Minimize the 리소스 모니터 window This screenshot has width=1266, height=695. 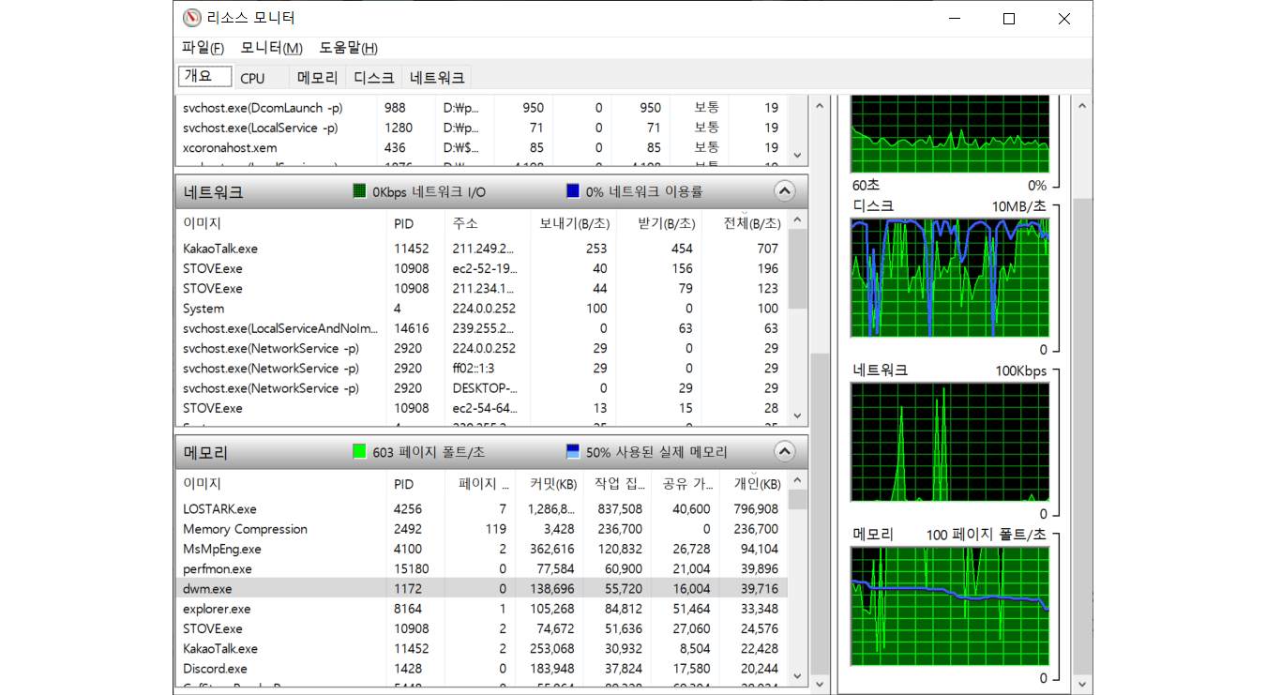pyautogui.click(x=955, y=19)
